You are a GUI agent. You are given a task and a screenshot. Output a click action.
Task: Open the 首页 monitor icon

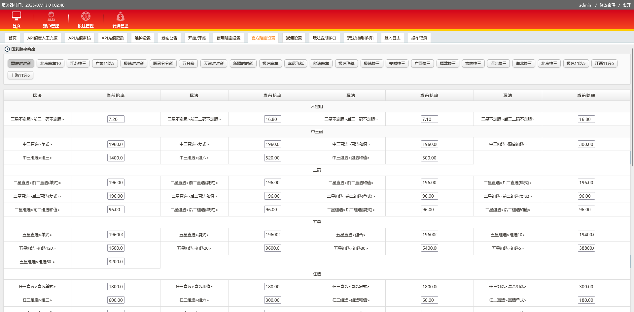pos(17,16)
